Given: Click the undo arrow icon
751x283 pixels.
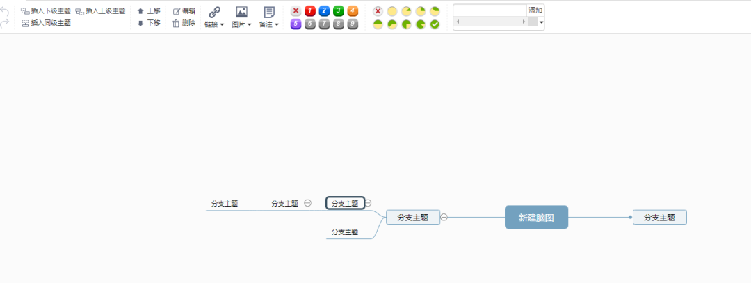Looking at the screenshot, I should 4,11.
